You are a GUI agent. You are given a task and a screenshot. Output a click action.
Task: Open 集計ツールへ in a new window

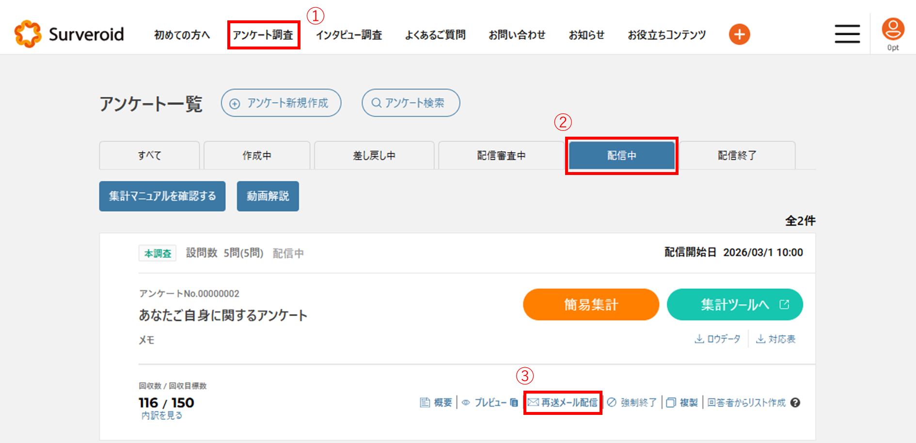pos(735,304)
